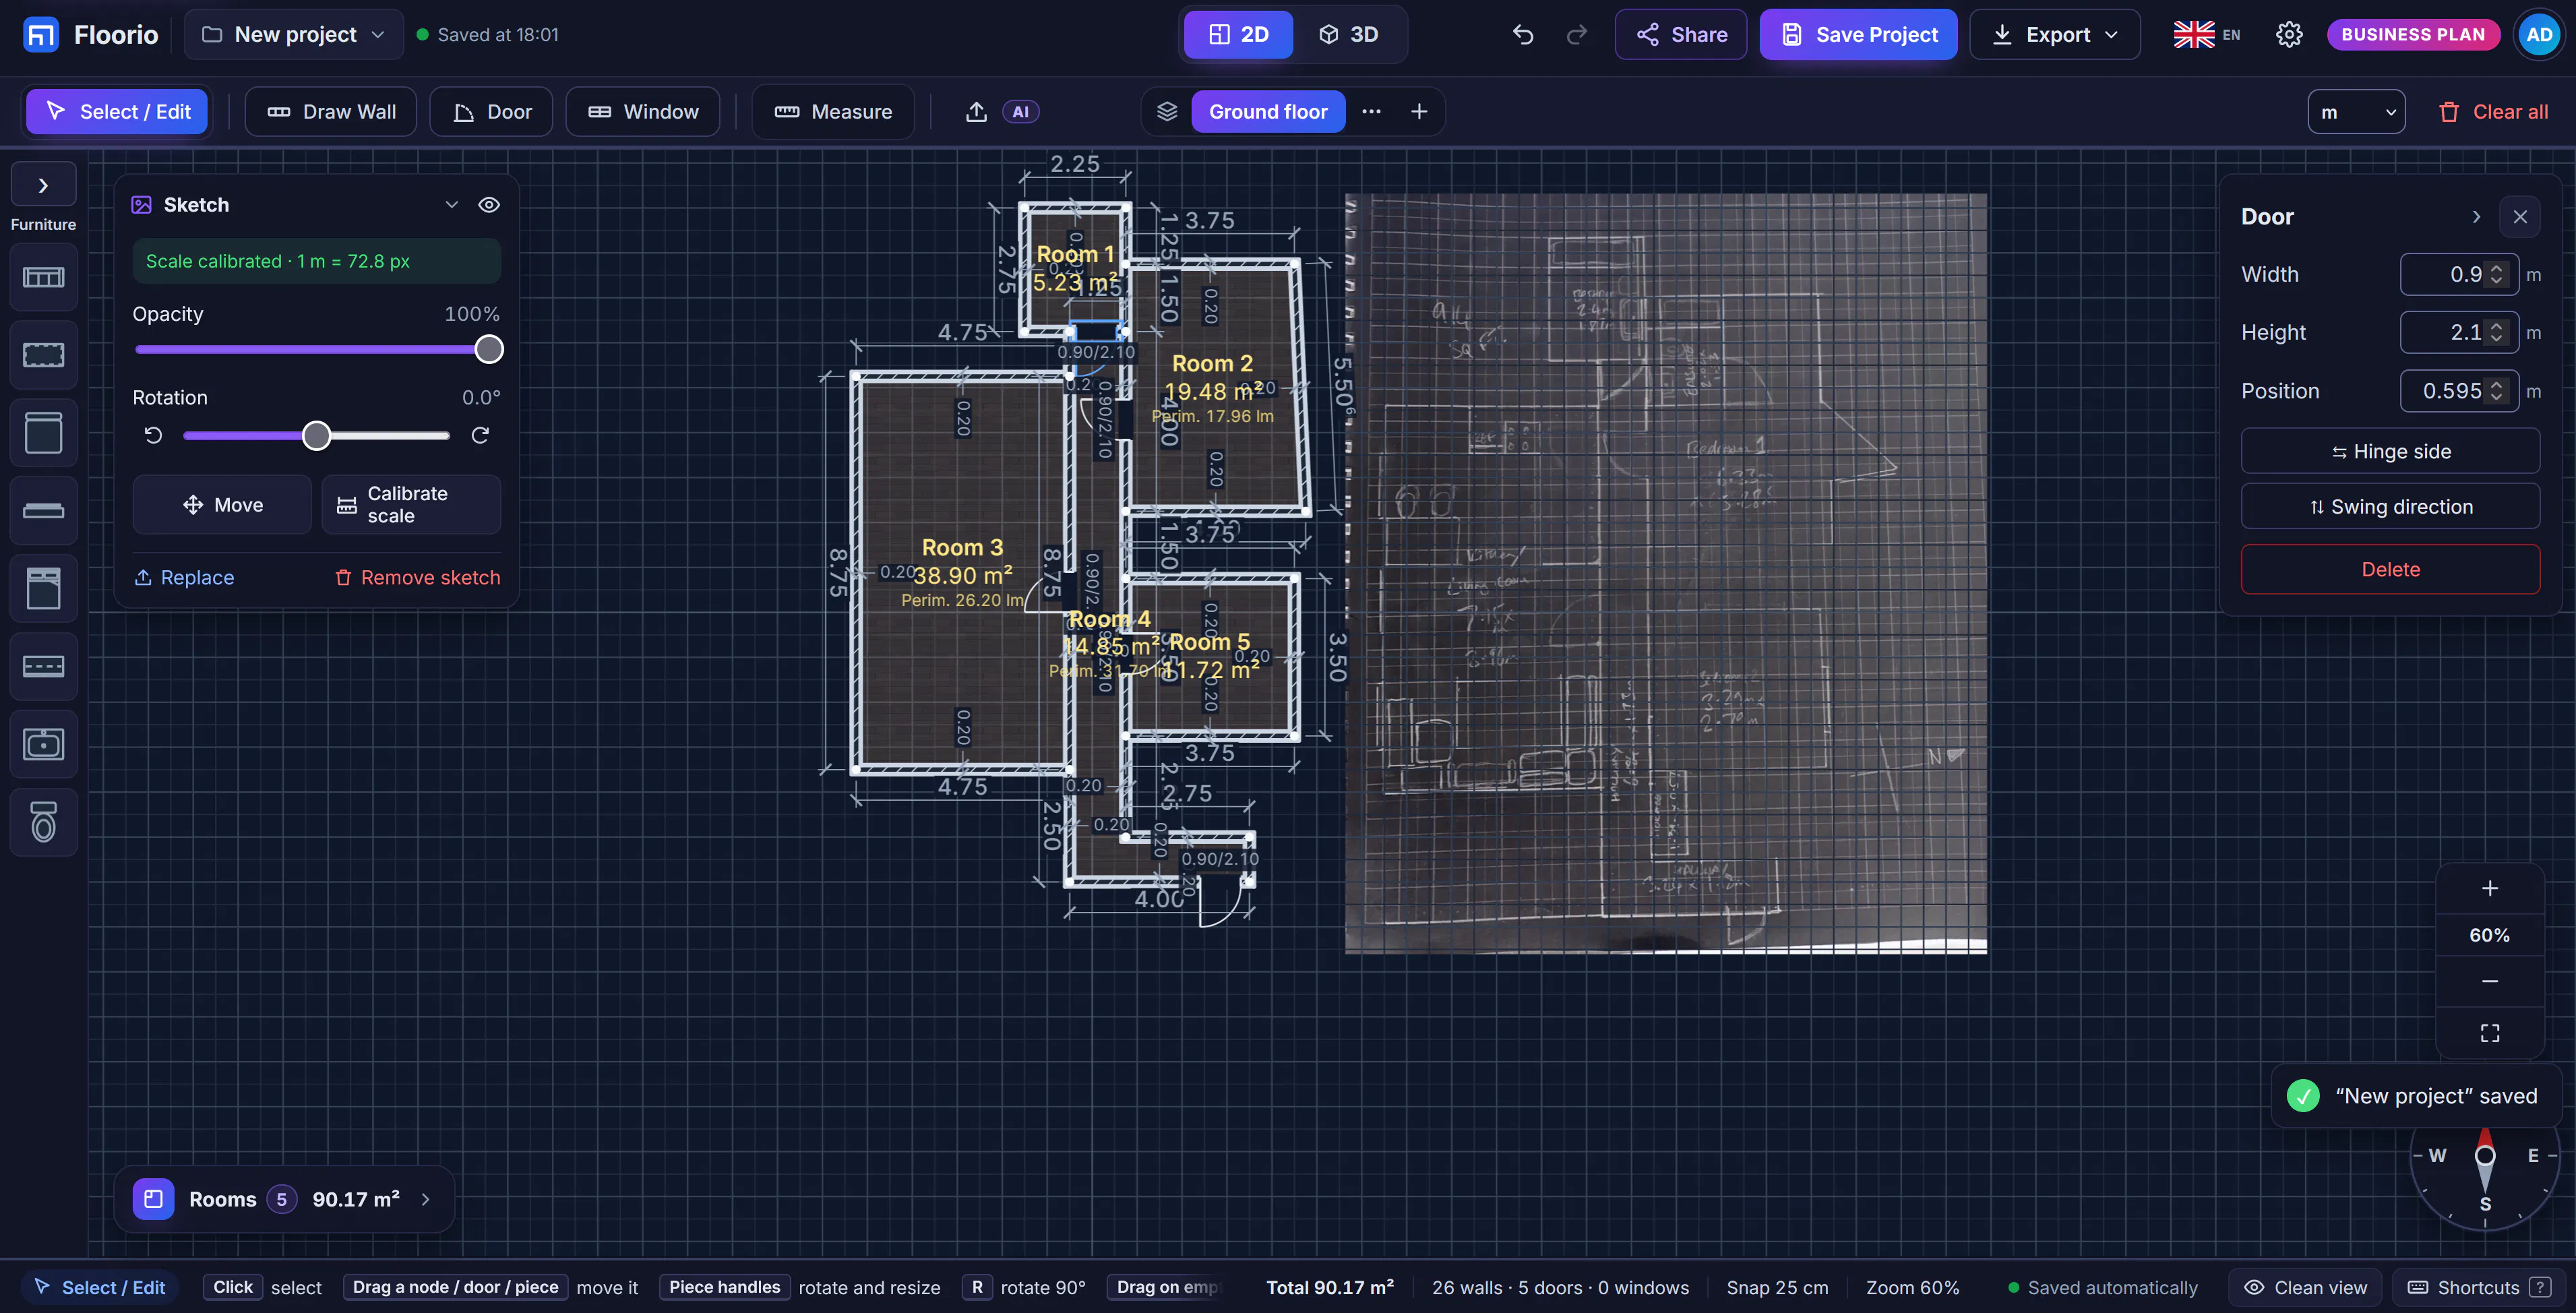This screenshot has height=1313, width=2576.
Task: Click the Rotation slider handle
Action: 316,435
